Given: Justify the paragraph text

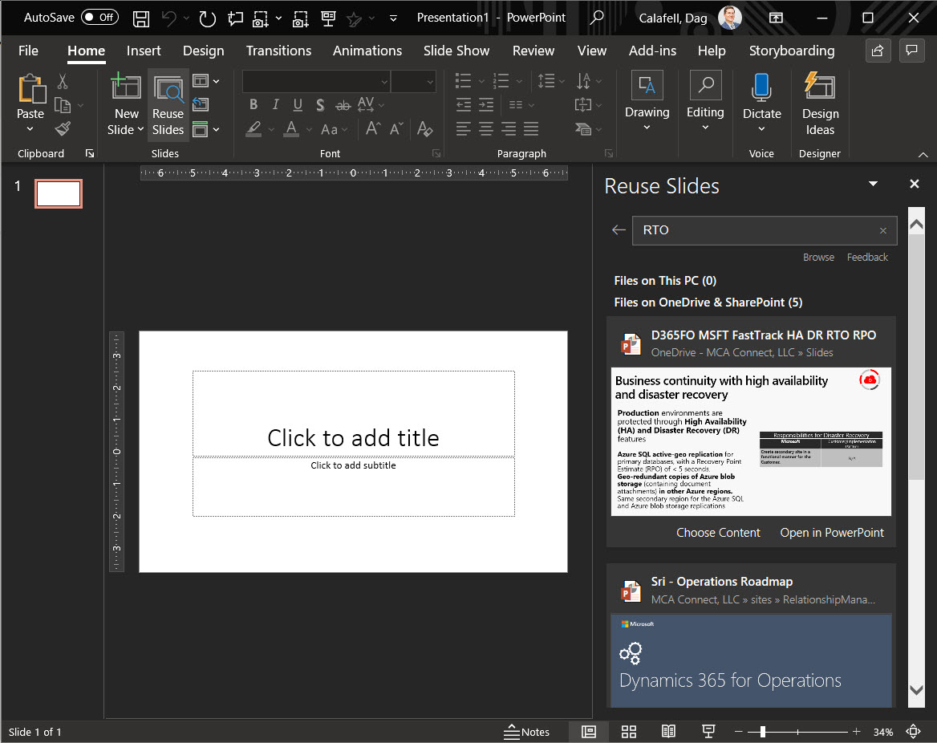Looking at the screenshot, I should [531, 128].
